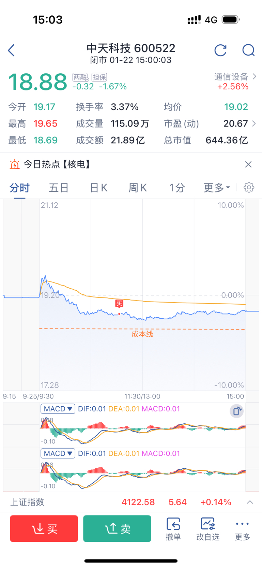Open chart settings gear icon
The image size is (262, 568).
click(249, 188)
